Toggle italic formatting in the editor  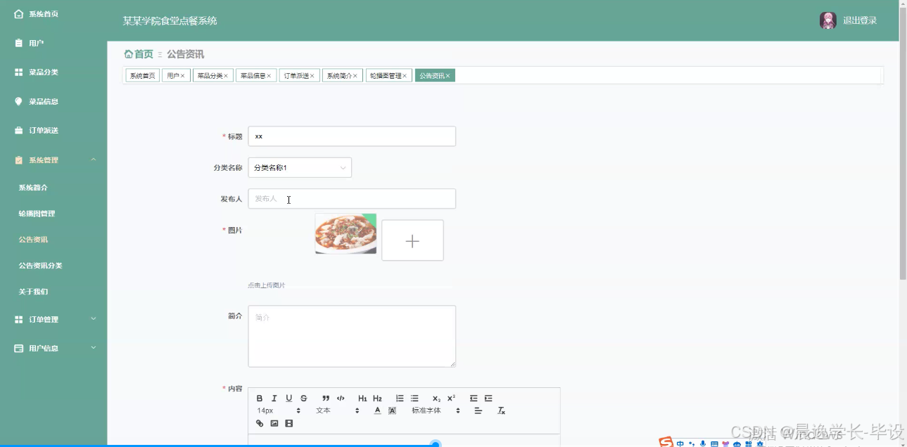point(274,399)
